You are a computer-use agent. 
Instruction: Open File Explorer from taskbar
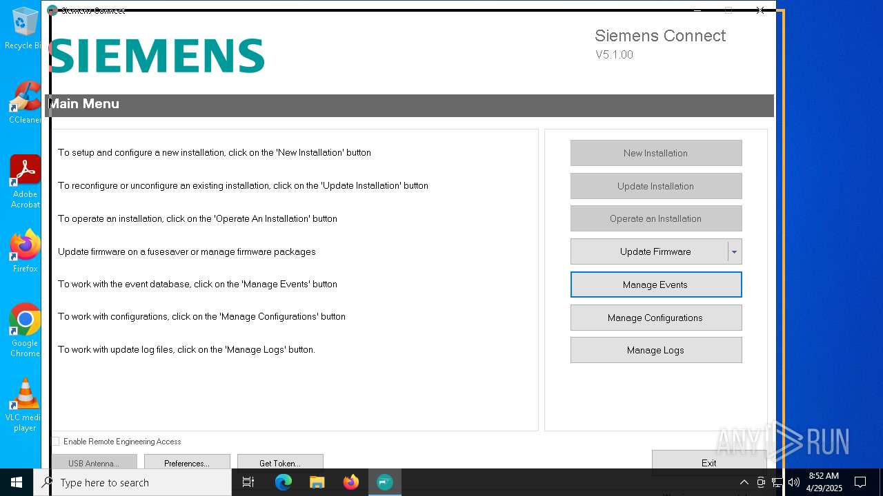click(x=317, y=482)
